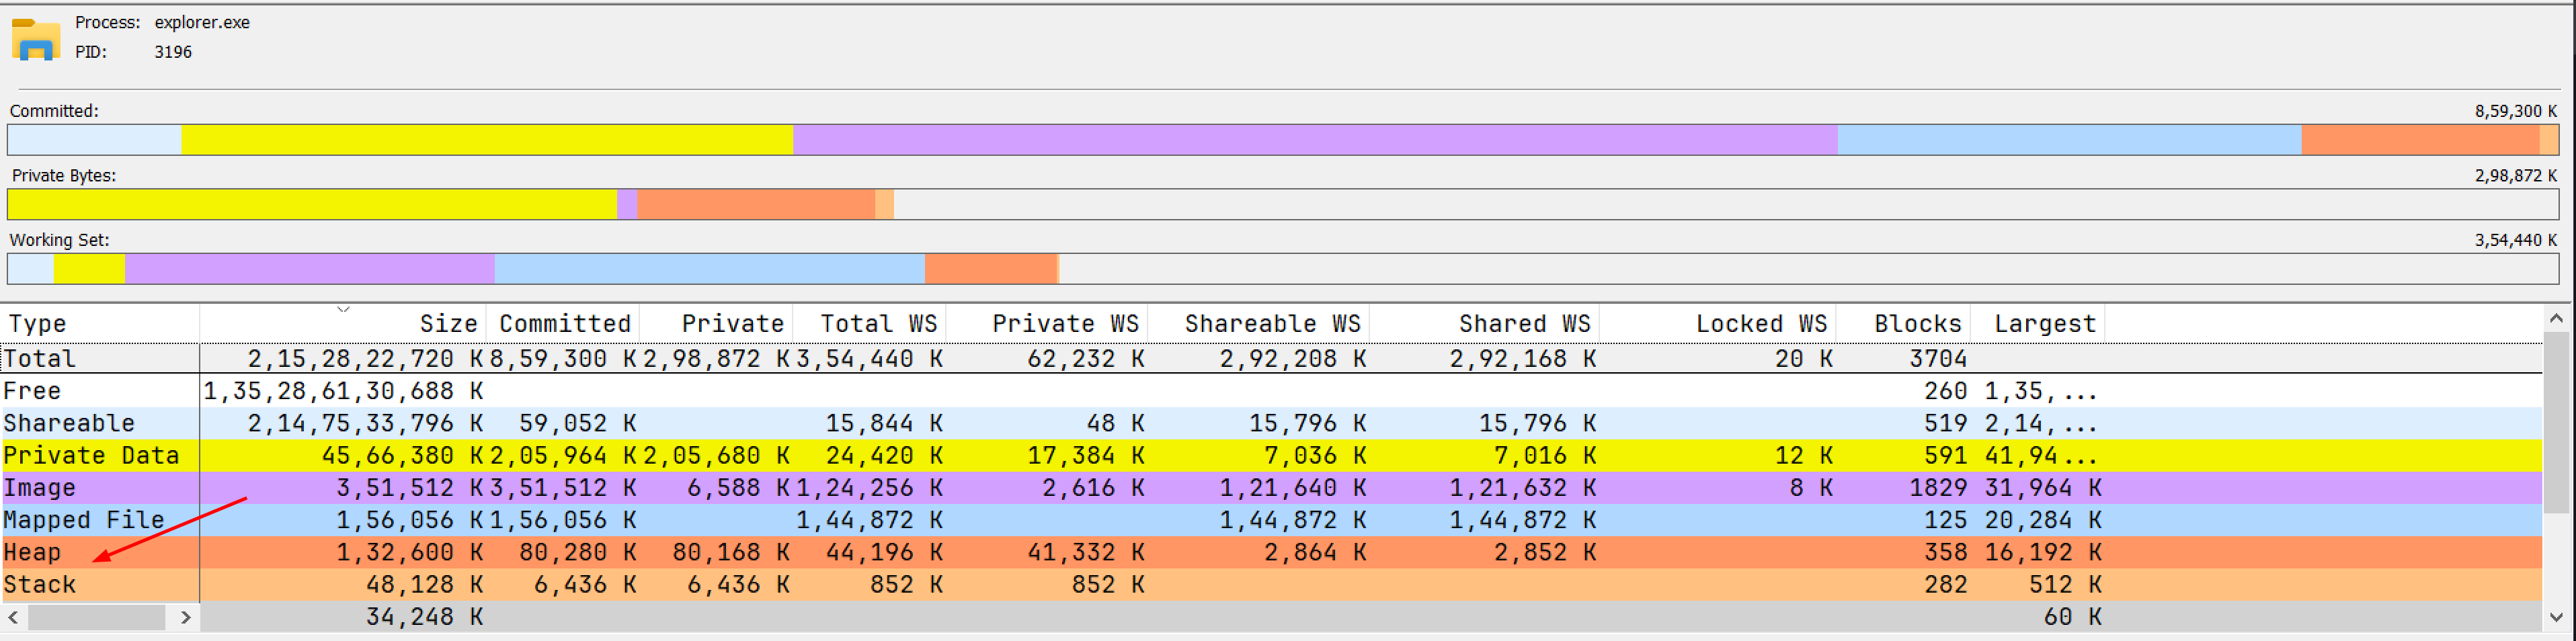
Task: Select the Image memory type row
Action: (40, 488)
